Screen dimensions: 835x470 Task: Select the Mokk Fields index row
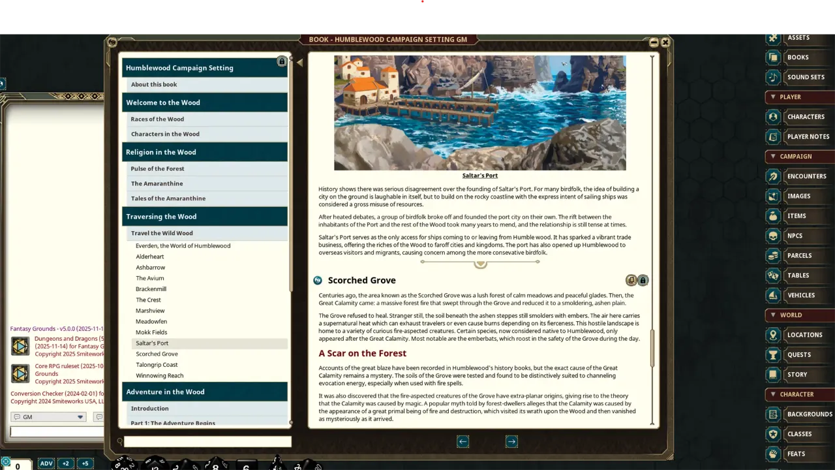tap(209, 332)
